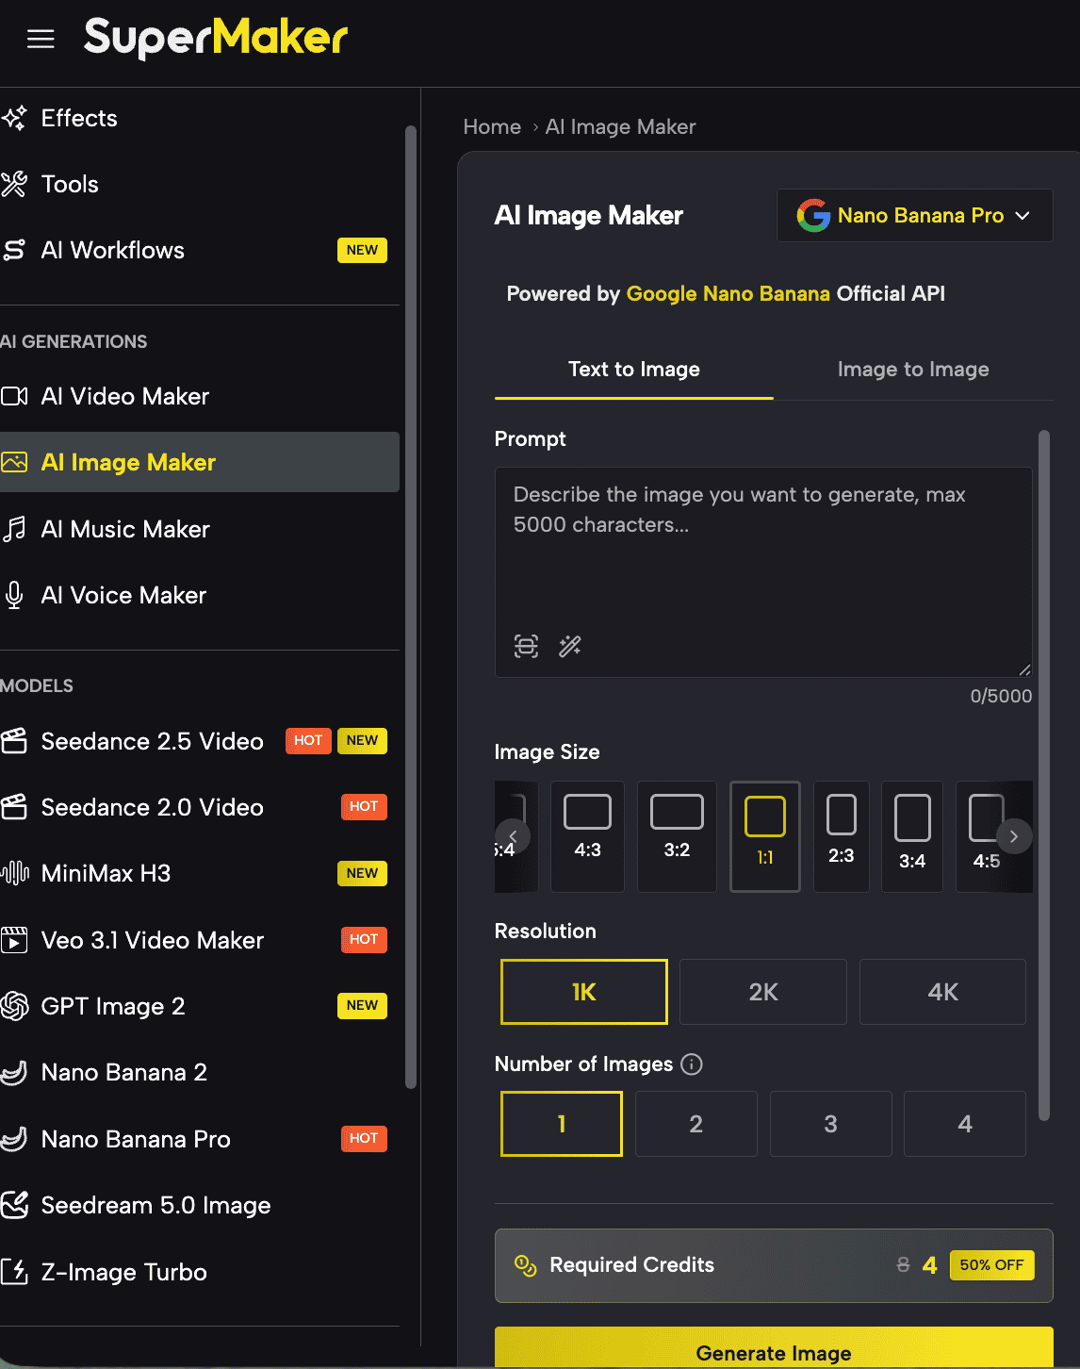Select the 3:2 image size
1080x1369 pixels.
pos(677,836)
